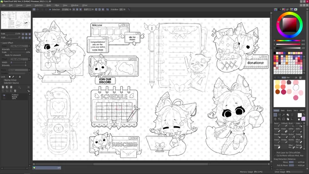
Task: Open the File menu
Action: tap(4, 5)
